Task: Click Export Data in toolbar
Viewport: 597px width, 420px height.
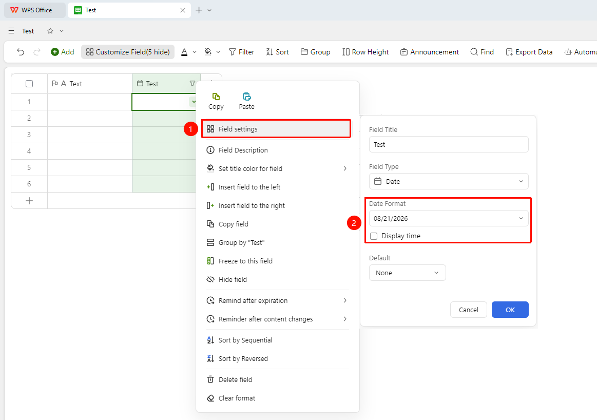Action: click(529, 52)
